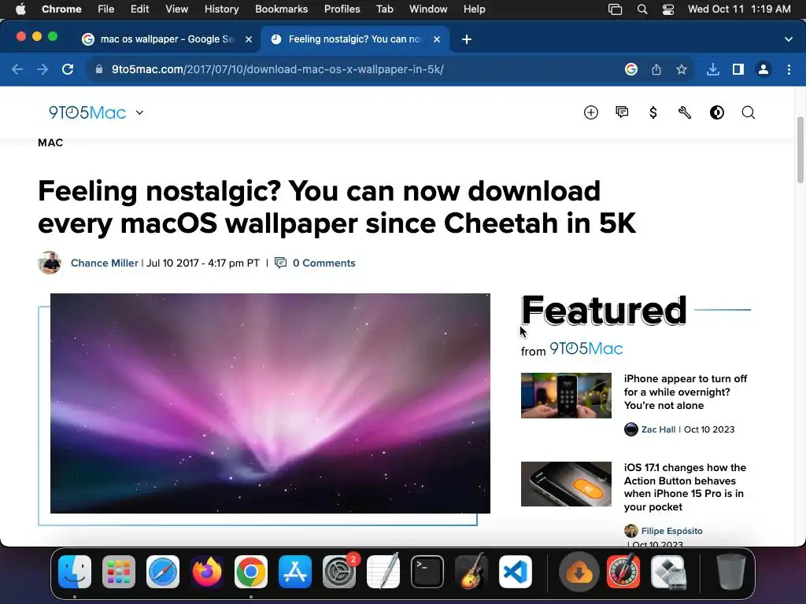The height and width of the screenshot is (604, 806).
Task: Open Finder from the dock
Action: 75,572
